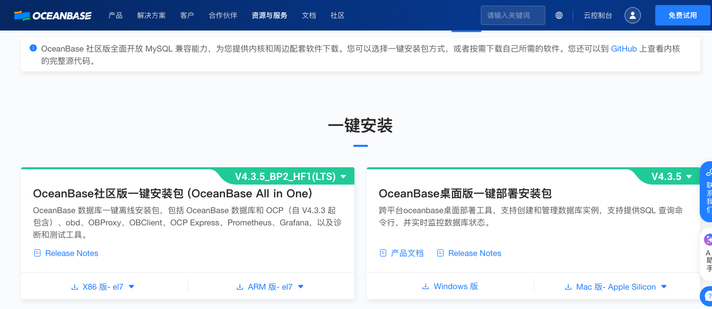Open 产品文档 for desktop package
Viewport: 712px width, 309px height.
click(407, 253)
